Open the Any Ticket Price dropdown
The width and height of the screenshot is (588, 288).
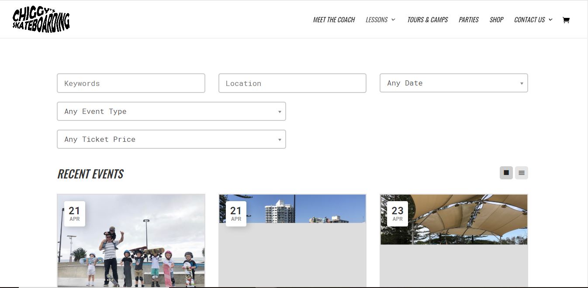coord(171,139)
